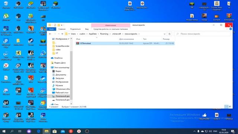Open Microsoft Store from the taskbar

pos(55,131)
